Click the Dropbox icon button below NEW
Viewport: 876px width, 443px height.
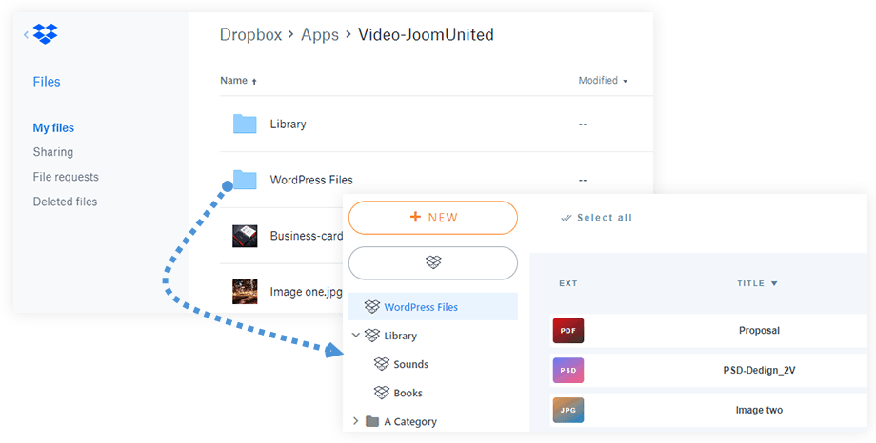pyautogui.click(x=433, y=262)
